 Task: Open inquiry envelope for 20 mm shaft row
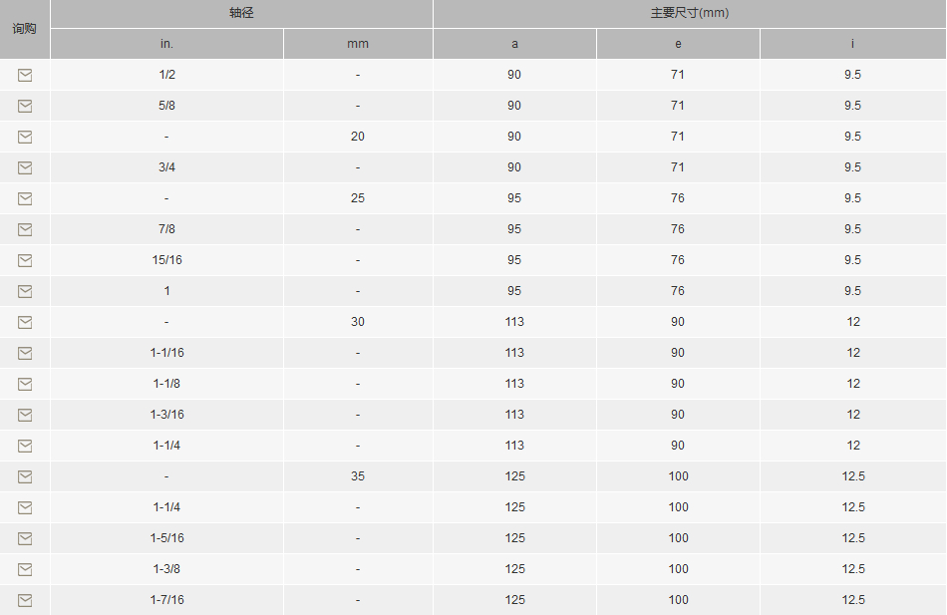pos(25,137)
